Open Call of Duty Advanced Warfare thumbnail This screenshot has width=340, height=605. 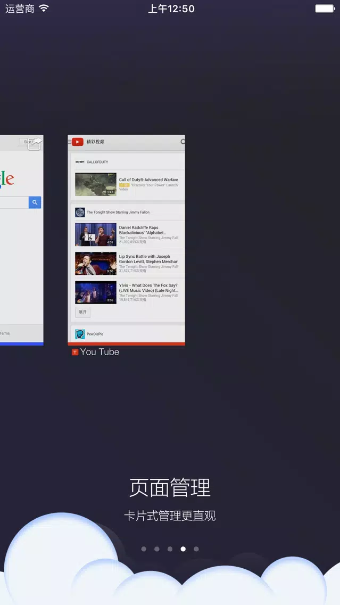pyautogui.click(x=96, y=184)
